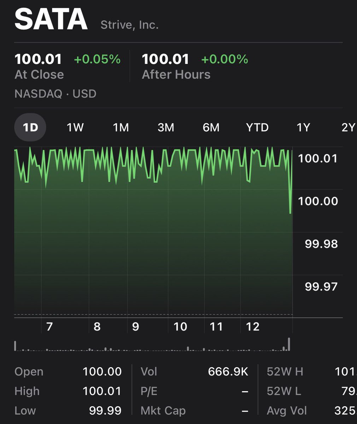This screenshot has height=424, width=357.
Task: Tap the 7 hour axis label
Action: pyautogui.click(x=49, y=326)
